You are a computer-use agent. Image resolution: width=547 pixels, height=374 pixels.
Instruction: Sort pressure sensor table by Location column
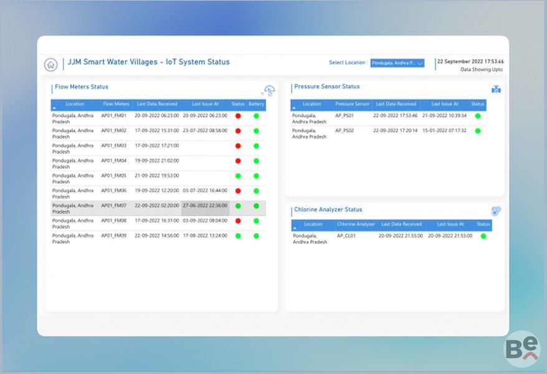pos(312,104)
